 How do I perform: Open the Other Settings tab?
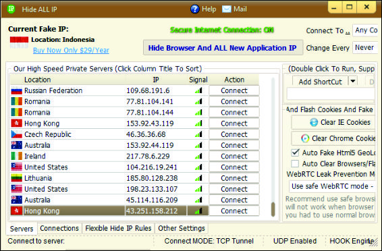[182, 228]
